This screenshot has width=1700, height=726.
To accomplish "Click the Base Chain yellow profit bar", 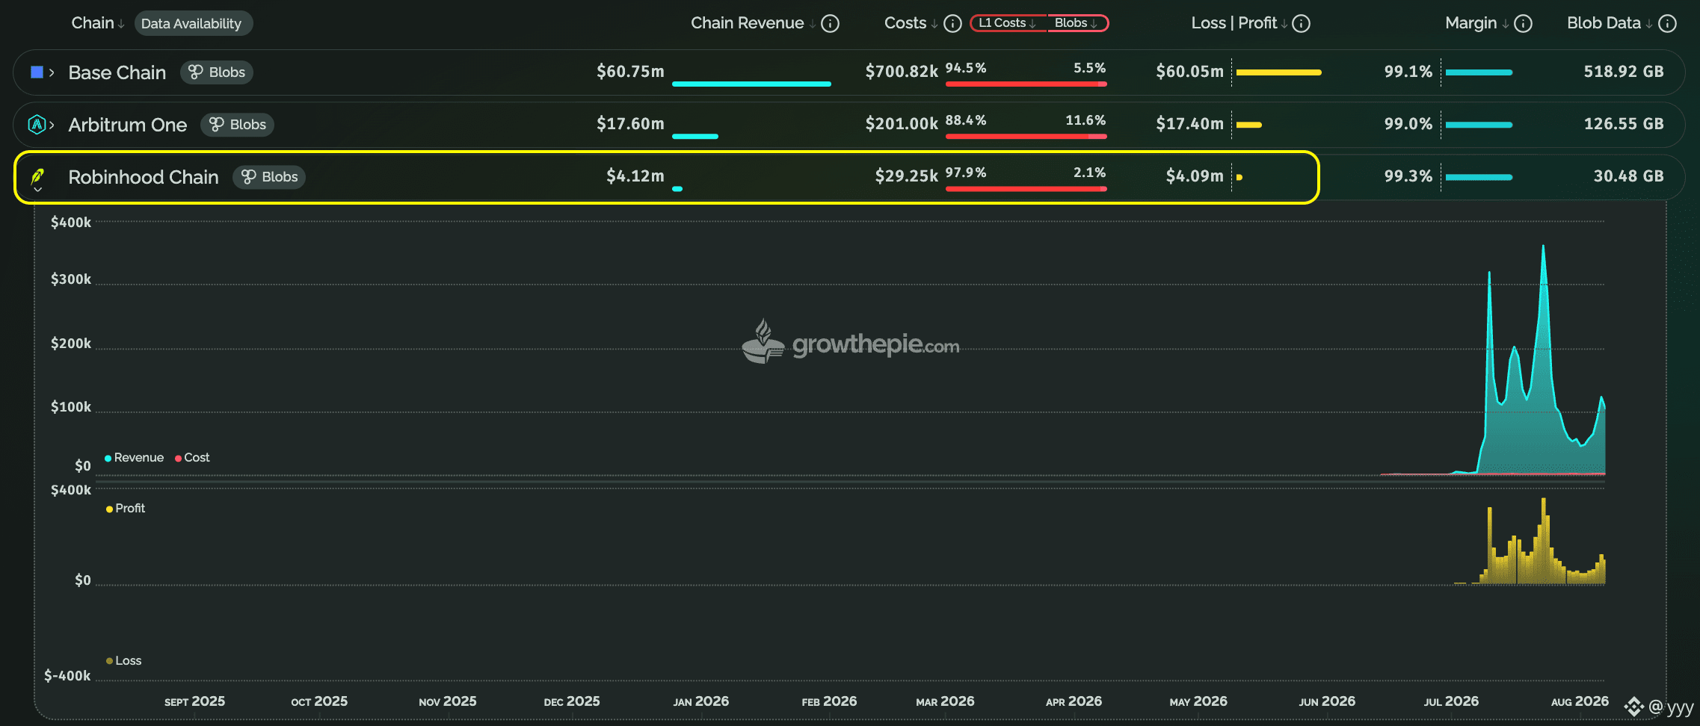I will [x=1279, y=72].
